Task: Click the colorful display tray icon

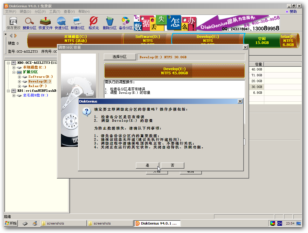Action: point(273,223)
